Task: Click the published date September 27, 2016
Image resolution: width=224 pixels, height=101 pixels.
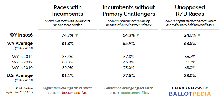Action: click(x=19, y=92)
